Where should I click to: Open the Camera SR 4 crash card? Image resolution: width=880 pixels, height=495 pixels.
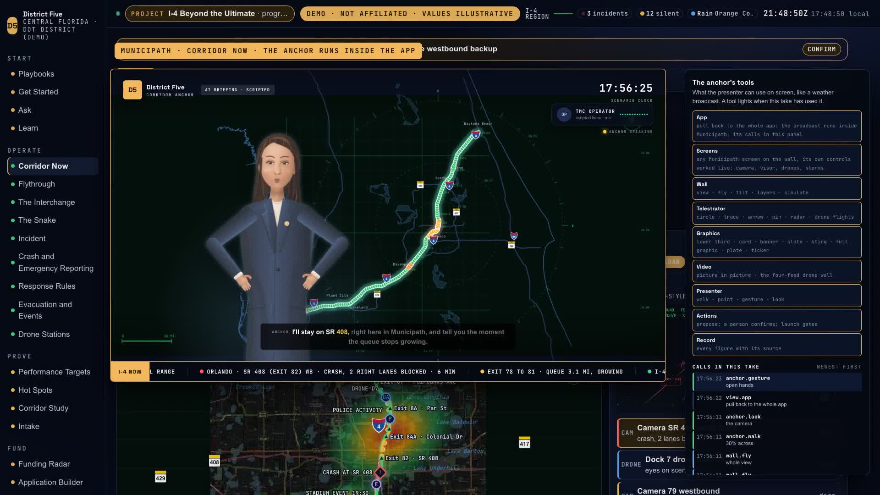tap(652, 433)
